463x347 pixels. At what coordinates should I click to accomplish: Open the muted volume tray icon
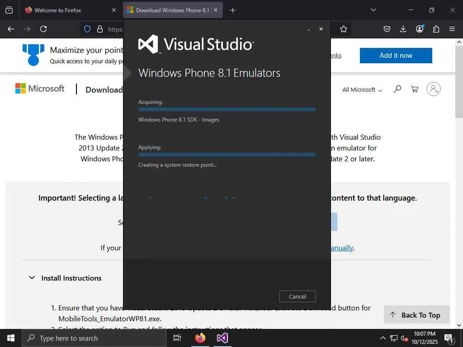coord(404,338)
